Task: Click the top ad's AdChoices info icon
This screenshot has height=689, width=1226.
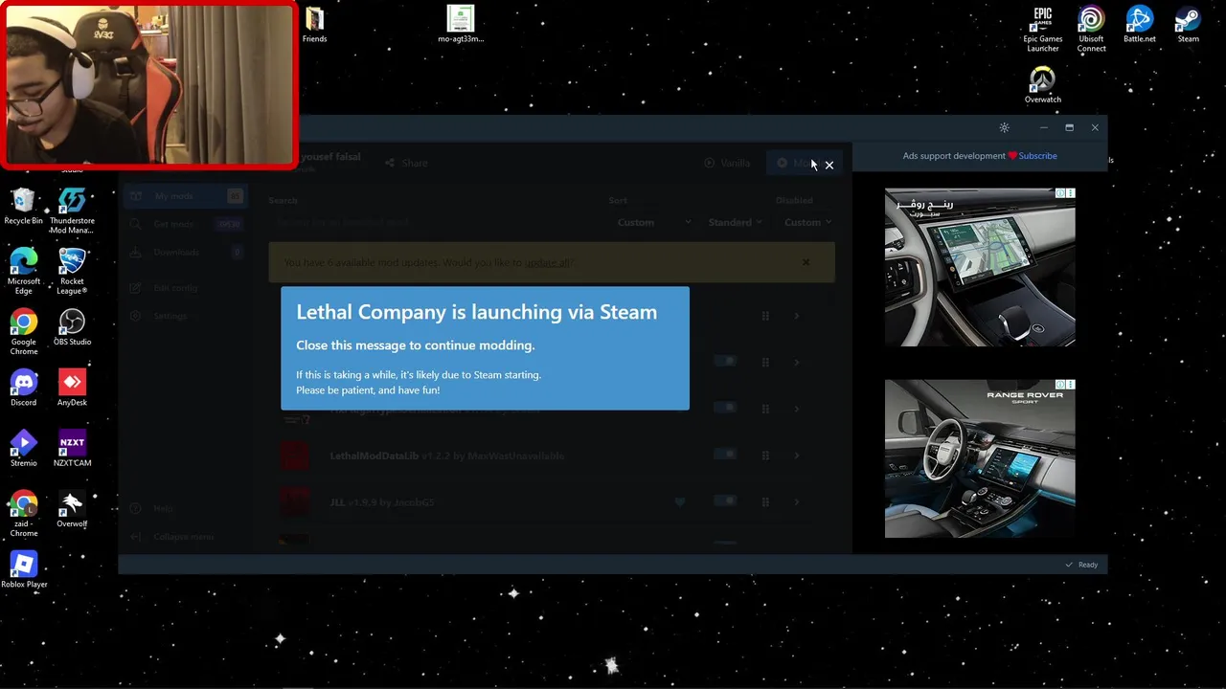Action: (1060, 193)
